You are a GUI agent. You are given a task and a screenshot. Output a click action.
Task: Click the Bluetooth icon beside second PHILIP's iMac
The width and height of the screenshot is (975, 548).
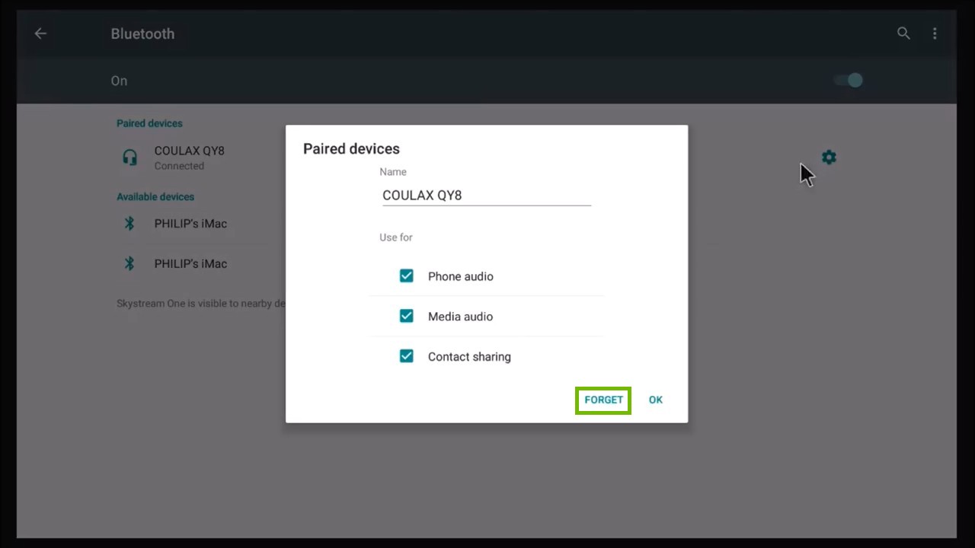[x=129, y=263]
